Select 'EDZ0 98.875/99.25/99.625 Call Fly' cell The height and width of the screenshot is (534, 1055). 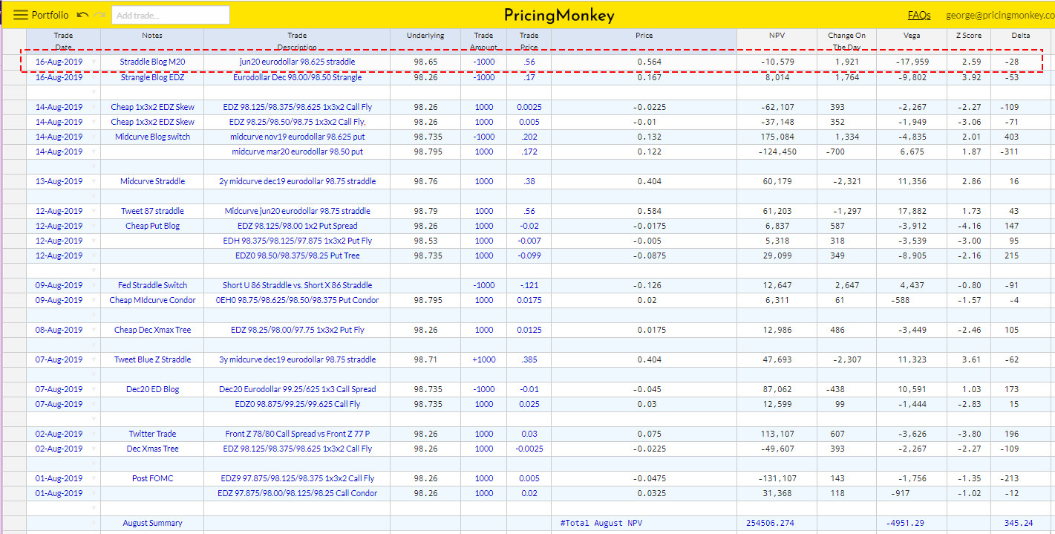click(x=297, y=404)
